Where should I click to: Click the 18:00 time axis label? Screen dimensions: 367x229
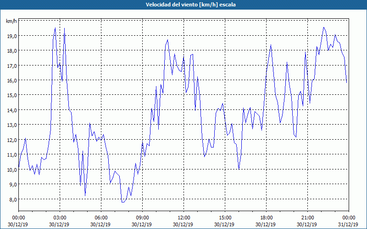pyautogui.click(x=266, y=218)
